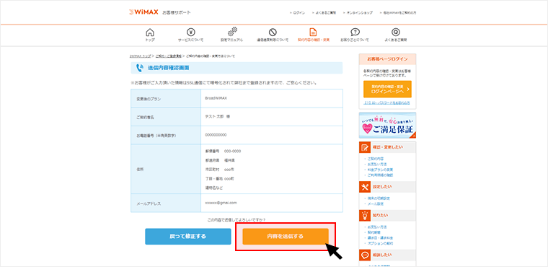Click the 確認・変更したい pencil icon
The image size is (548, 267).
[365, 147]
